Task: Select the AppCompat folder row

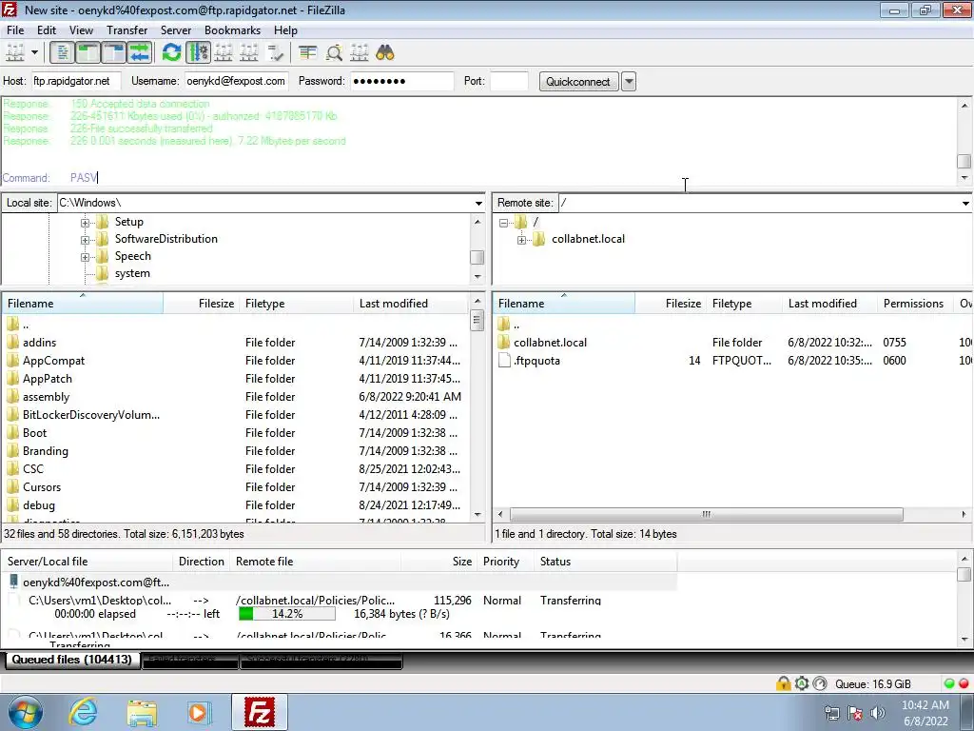Action: tap(236, 361)
